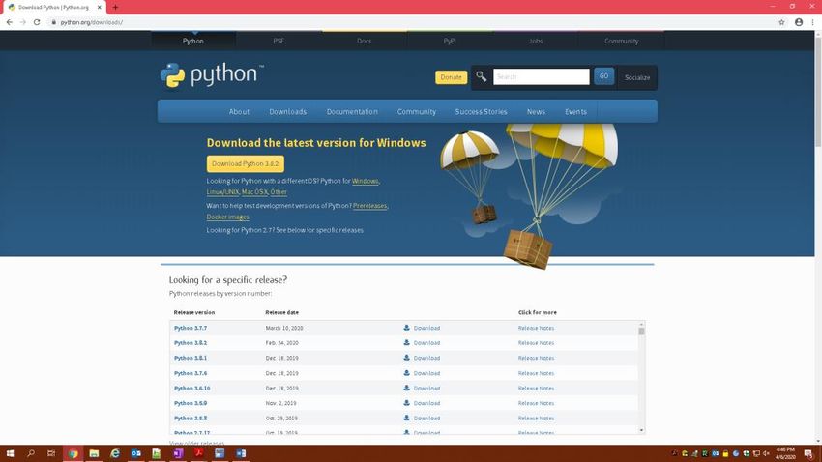Open the Downloads navigation menu
This screenshot has width=822, height=462.
288,111
